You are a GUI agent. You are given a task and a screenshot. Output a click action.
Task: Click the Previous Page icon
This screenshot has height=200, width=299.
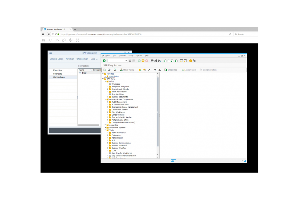point(168,61)
